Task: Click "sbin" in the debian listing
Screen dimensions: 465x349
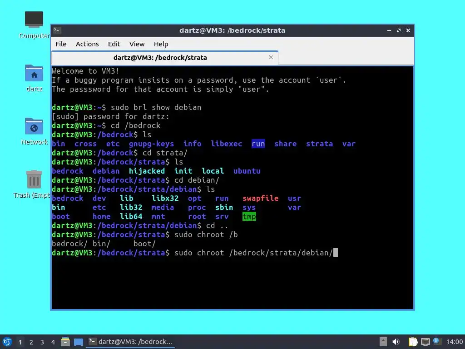Action: point(224,207)
